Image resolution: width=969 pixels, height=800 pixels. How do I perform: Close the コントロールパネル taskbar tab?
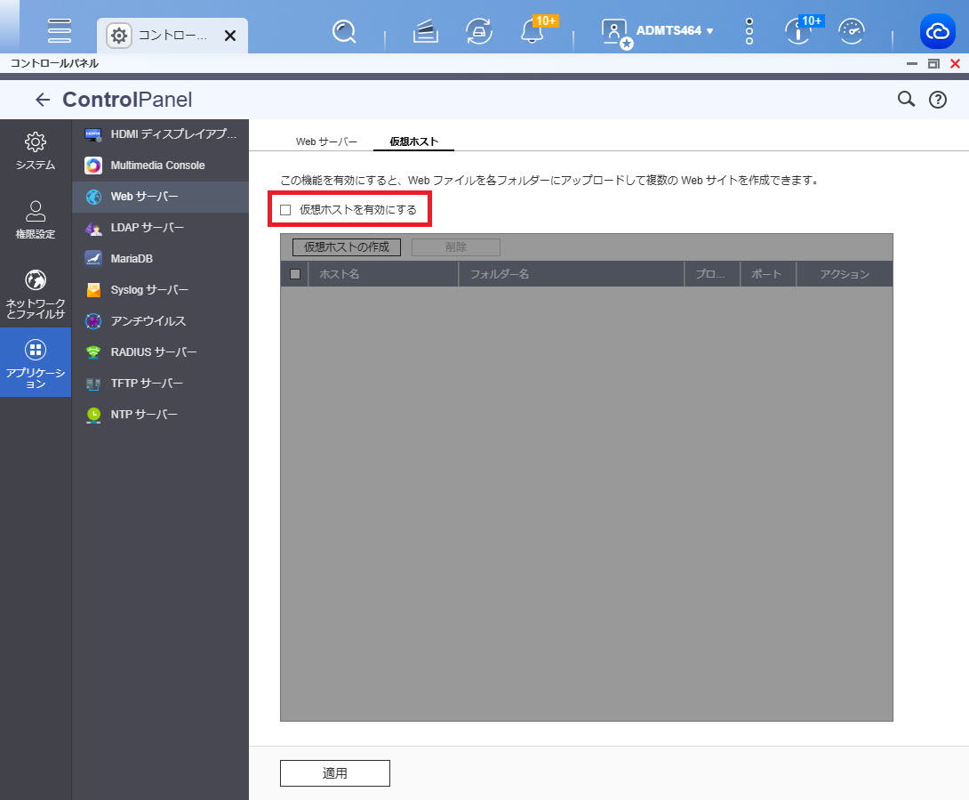[x=229, y=36]
